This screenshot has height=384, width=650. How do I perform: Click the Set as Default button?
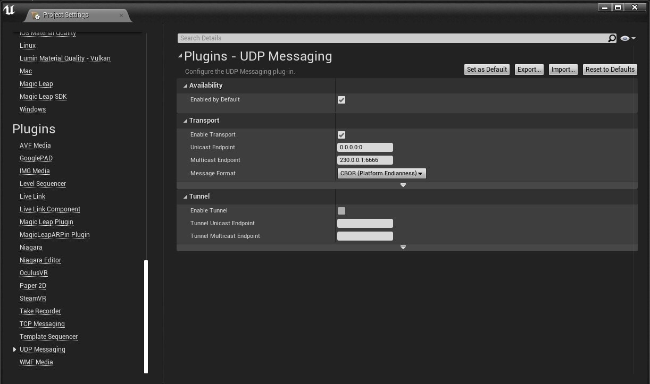click(x=487, y=70)
